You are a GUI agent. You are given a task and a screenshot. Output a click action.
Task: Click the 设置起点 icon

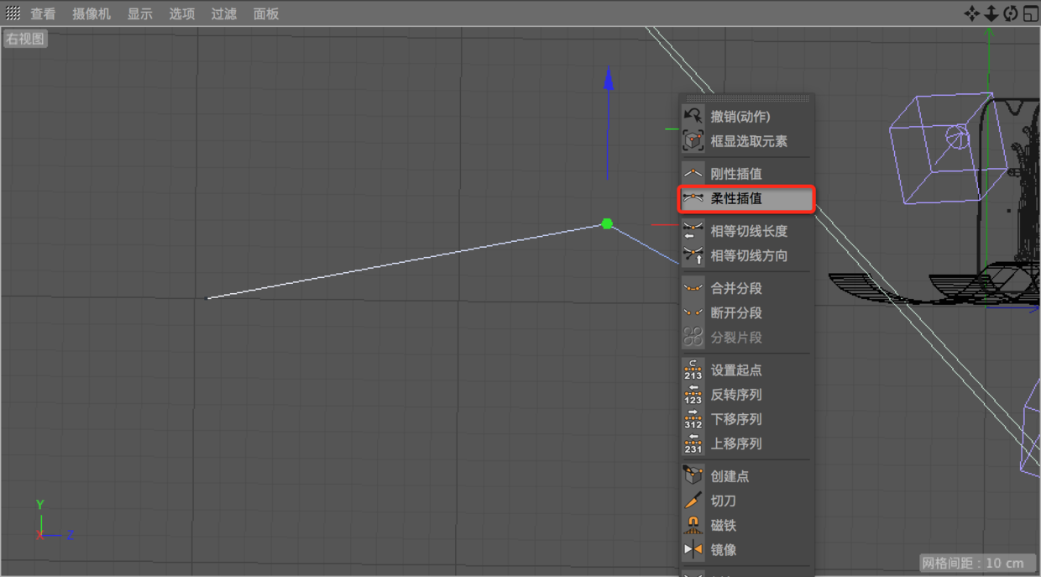693,370
